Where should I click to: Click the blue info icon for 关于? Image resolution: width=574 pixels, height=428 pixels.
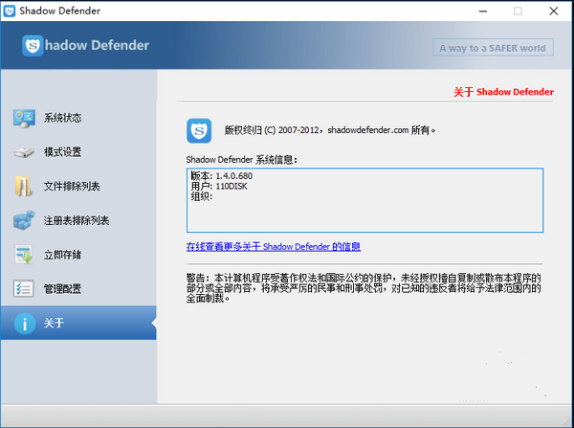pyautogui.click(x=24, y=323)
